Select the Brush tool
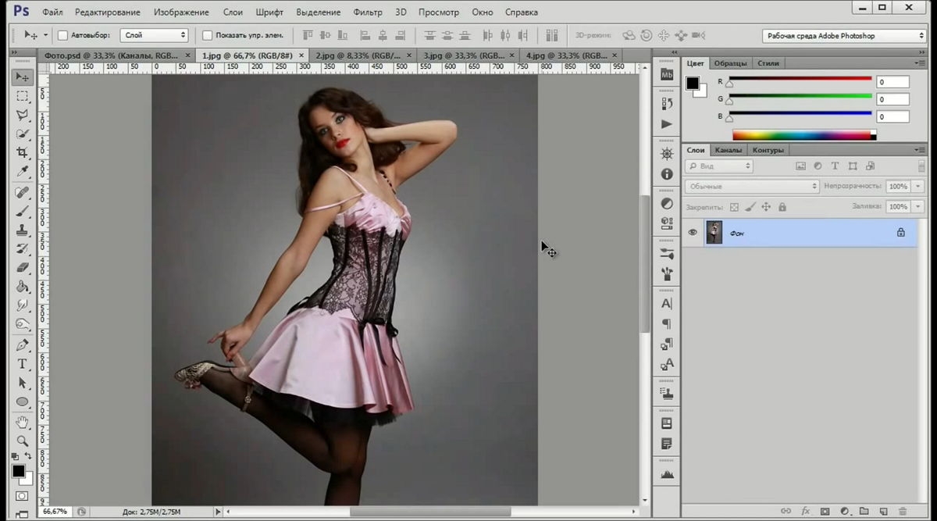The width and height of the screenshot is (937, 521). 22,211
